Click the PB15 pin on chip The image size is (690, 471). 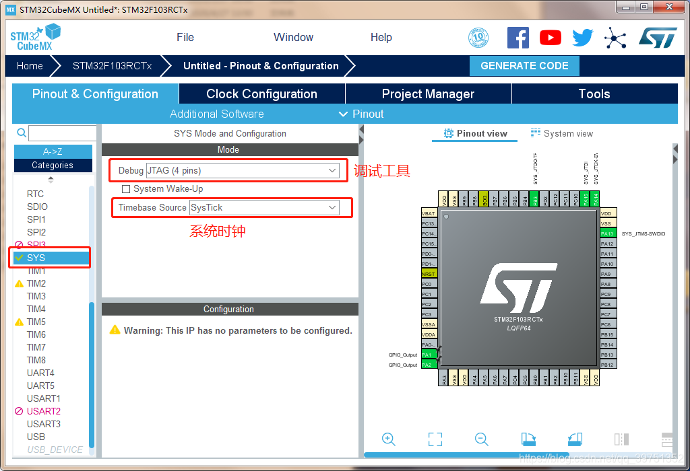(x=608, y=334)
